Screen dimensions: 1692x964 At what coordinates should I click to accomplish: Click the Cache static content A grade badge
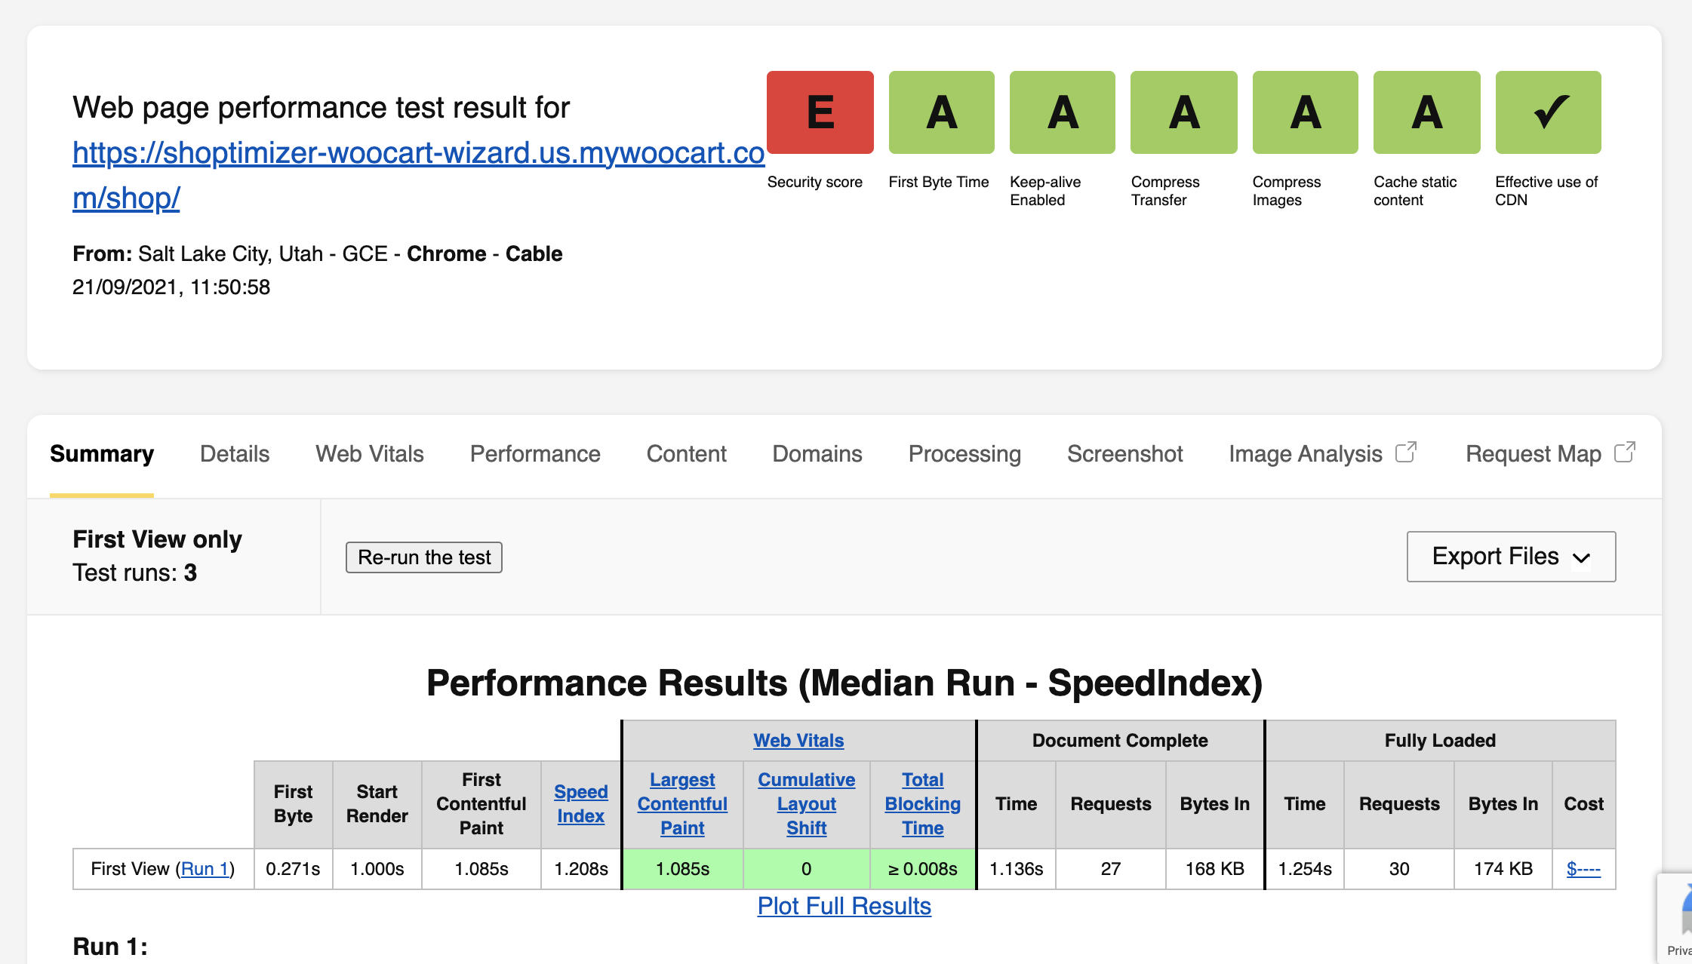pos(1427,112)
